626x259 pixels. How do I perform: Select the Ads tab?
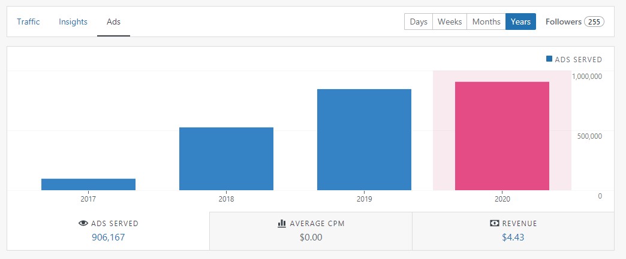(x=113, y=22)
